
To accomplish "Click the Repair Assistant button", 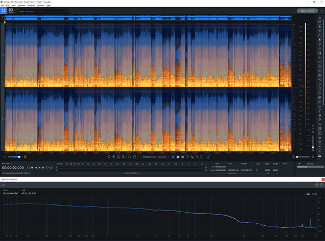I will coord(307,11).
